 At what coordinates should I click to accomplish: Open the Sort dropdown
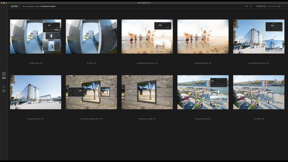[x=247, y=6]
